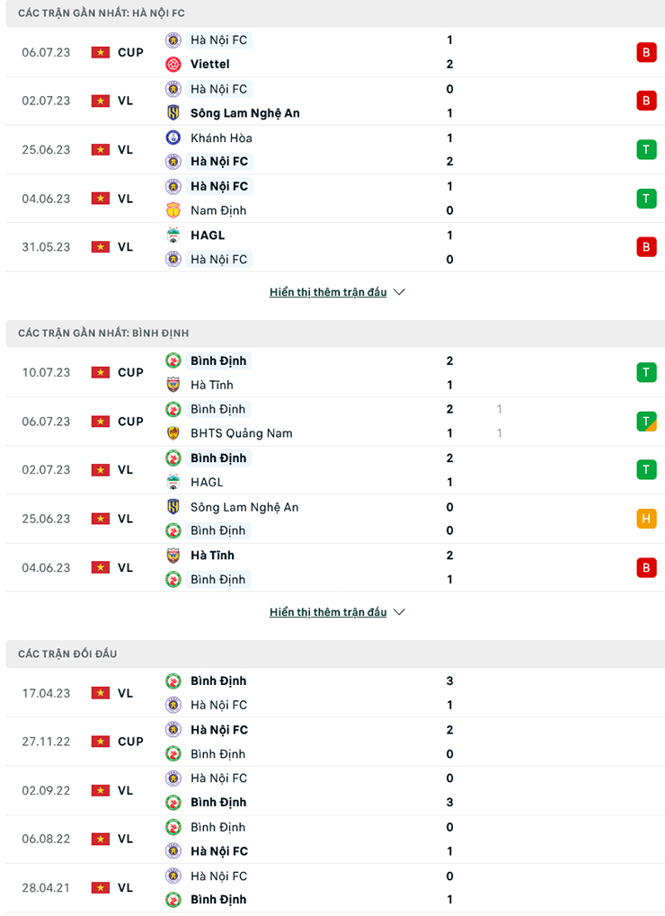Open the 27.11.22 CUP head-to-head match row
665x916 pixels.
pos(332,742)
